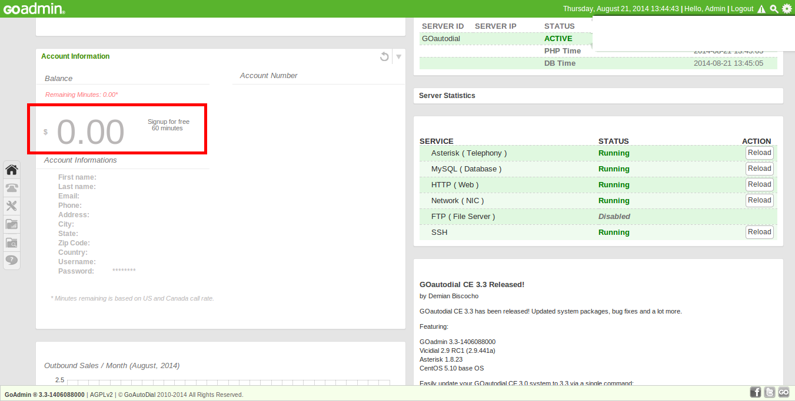Click the 'HTTP ( Web )' service name

pyautogui.click(x=455, y=185)
